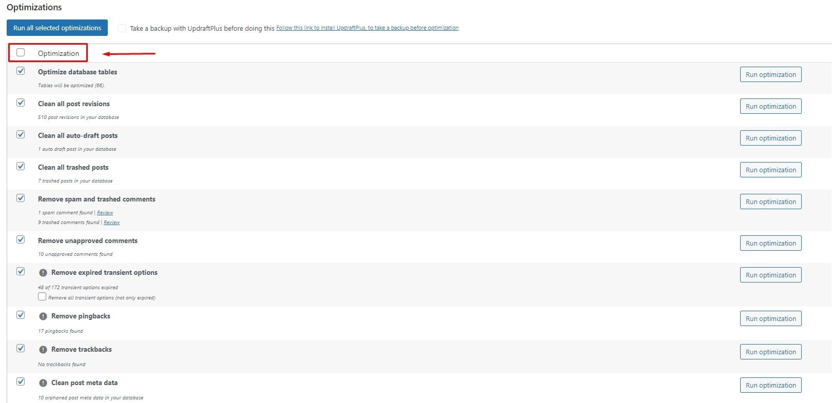Click '17 pingbacks found' text
The image size is (832, 403).
click(x=60, y=331)
